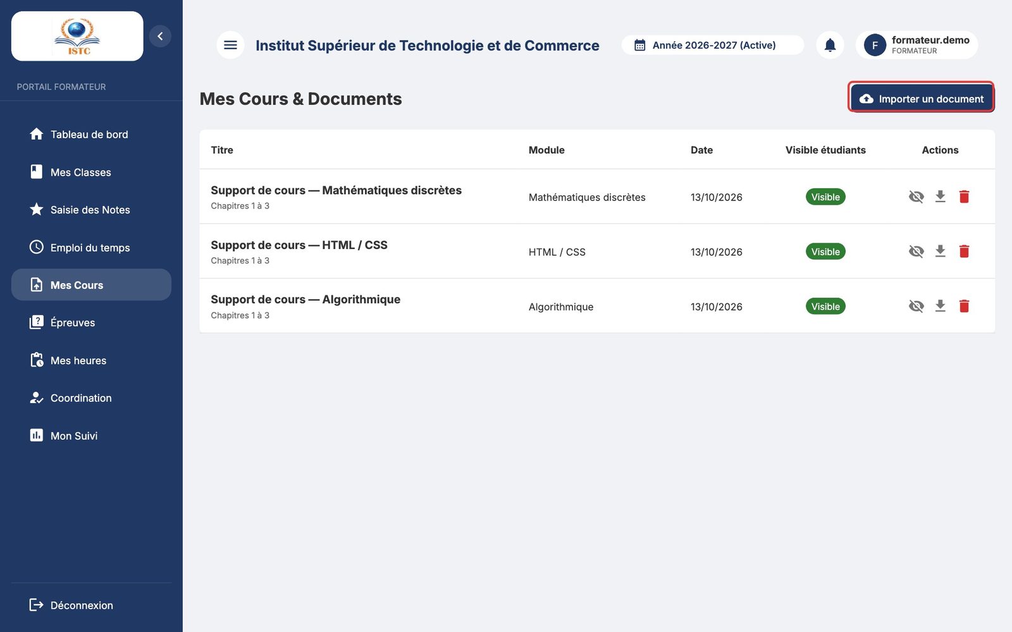Click Importer un document button
The image size is (1012, 632).
pyautogui.click(x=921, y=99)
